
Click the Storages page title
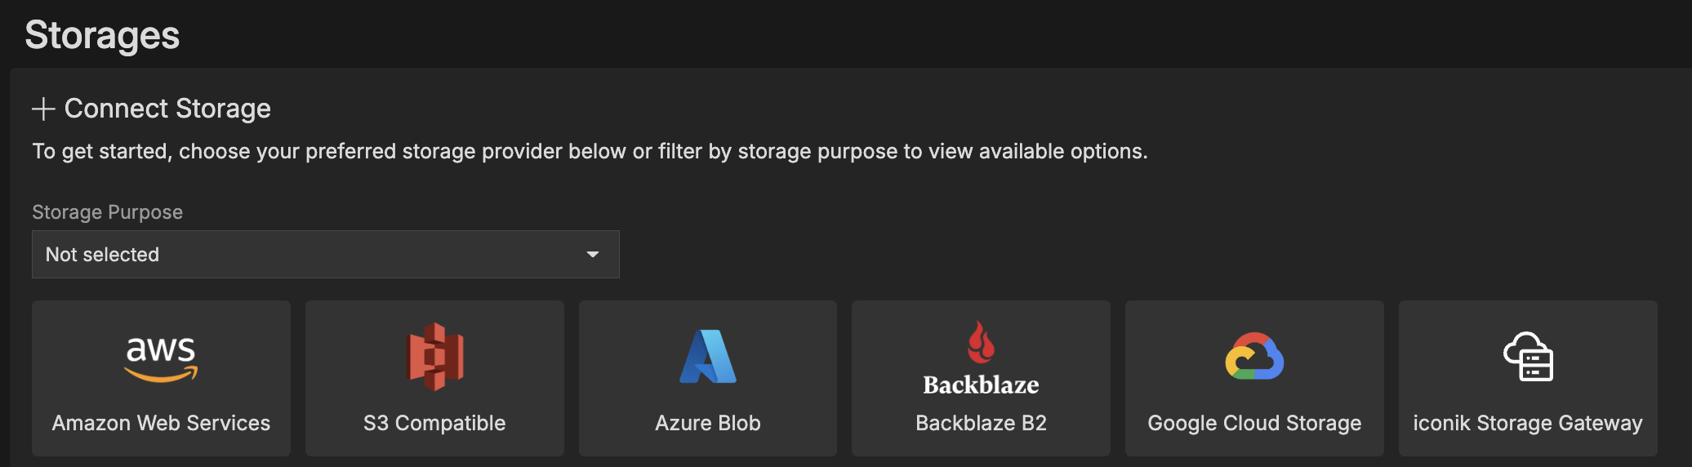[x=102, y=35]
